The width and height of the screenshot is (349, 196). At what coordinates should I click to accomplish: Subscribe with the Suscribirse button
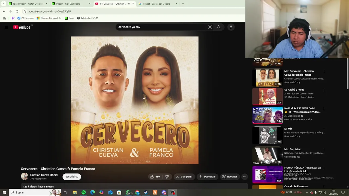click(x=72, y=177)
